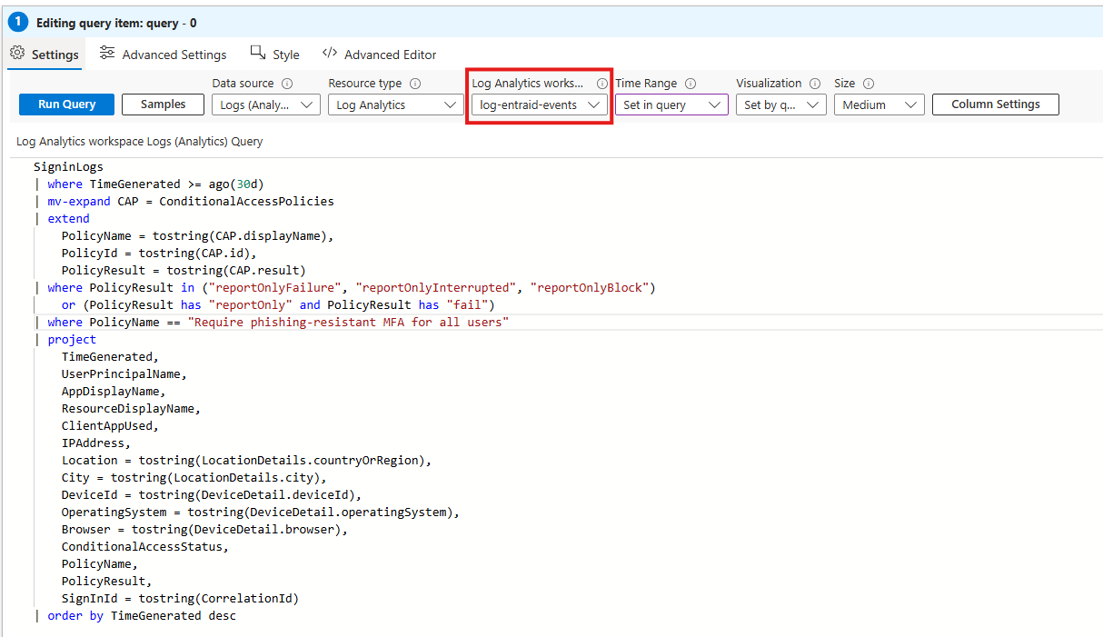1103x637 pixels.
Task: Click the info icon beside Resource type
Action: coord(415,83)
